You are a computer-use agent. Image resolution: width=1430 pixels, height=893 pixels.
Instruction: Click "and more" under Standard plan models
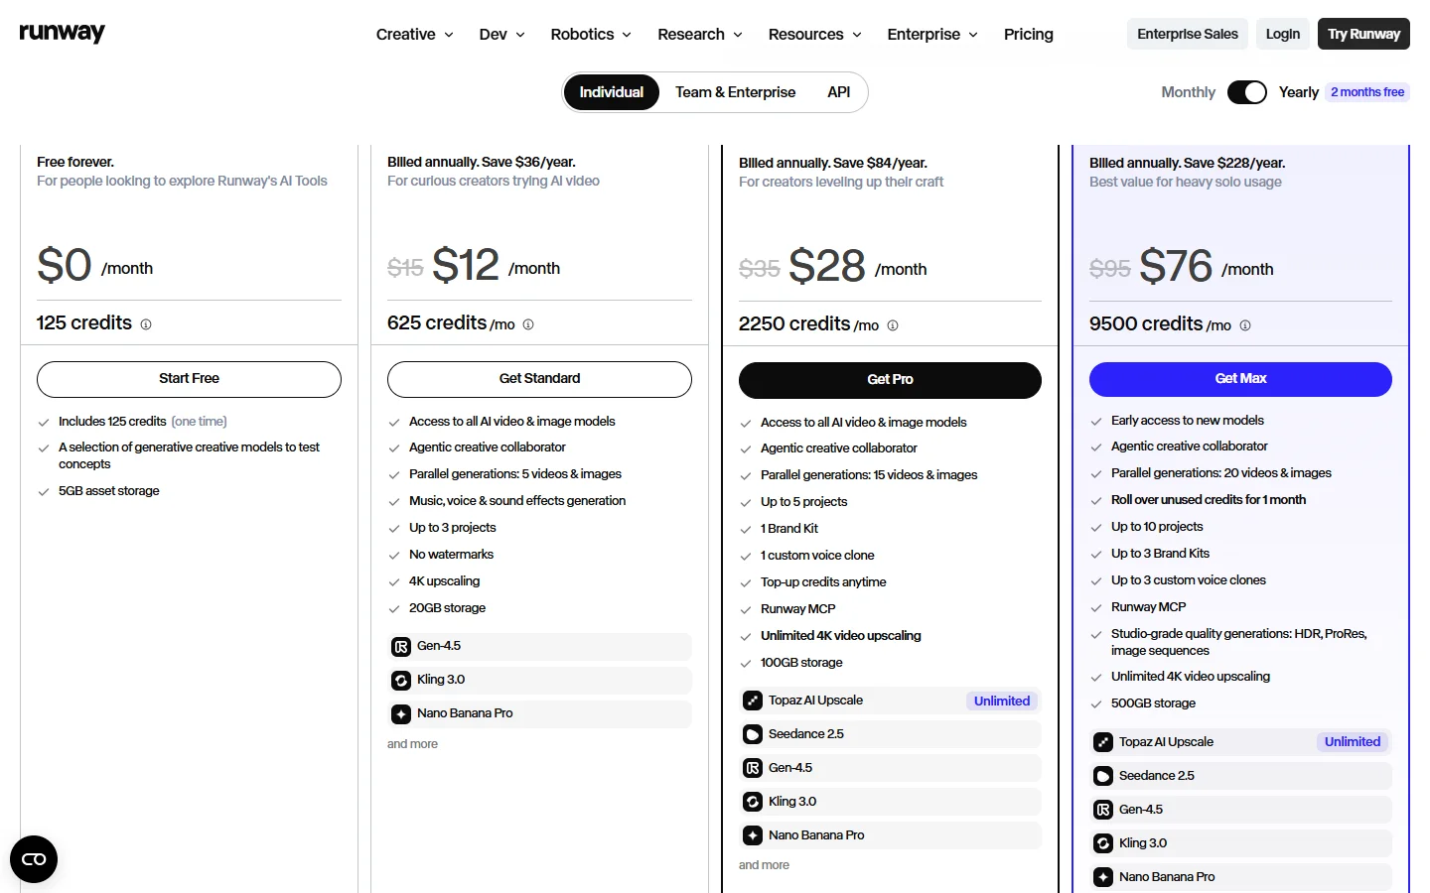coord(412,744)
